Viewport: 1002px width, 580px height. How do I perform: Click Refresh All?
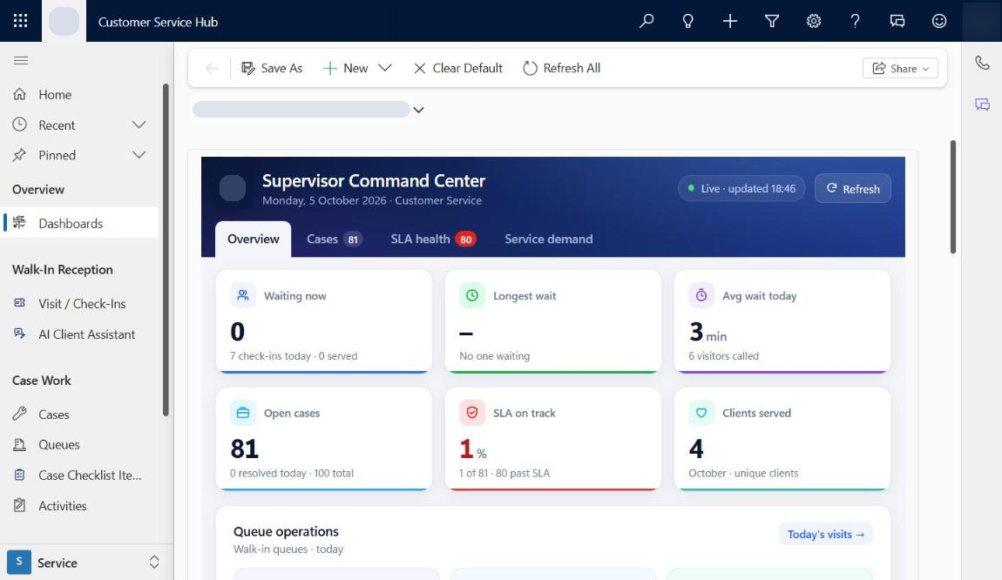562,68
